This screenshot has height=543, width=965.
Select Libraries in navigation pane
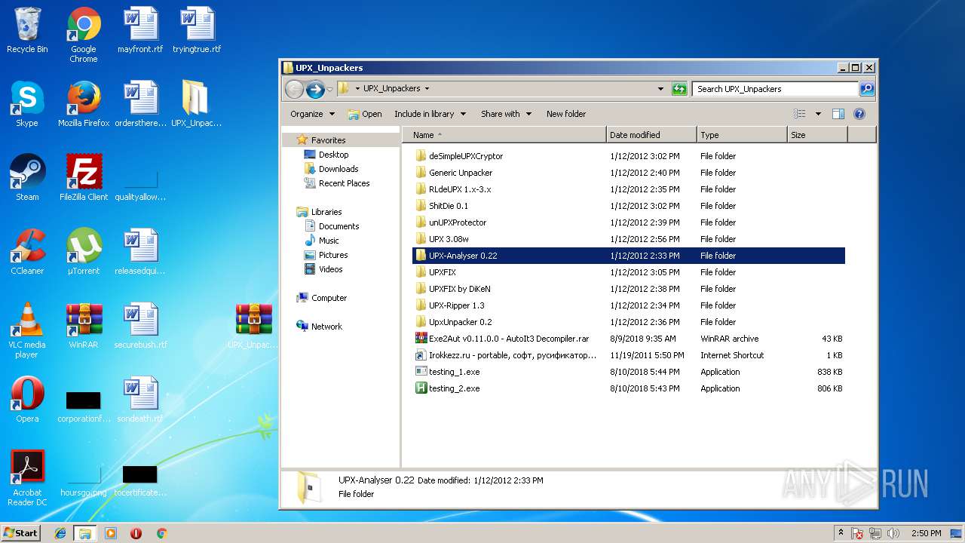326,212
